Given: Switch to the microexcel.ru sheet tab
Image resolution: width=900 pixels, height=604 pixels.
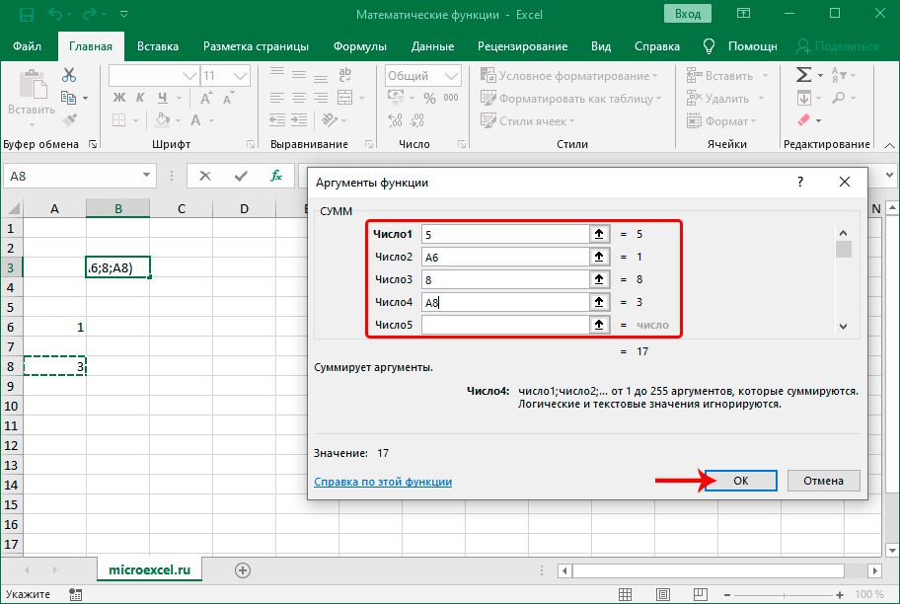Looking at the screenshot, I should pyautogui.click(x=150, y=570).
